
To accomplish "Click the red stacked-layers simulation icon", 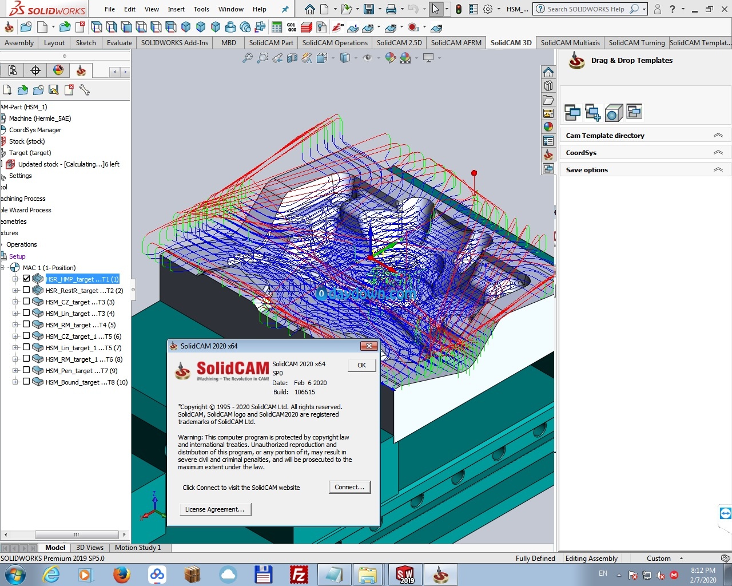I will click(x=307, y=27).
